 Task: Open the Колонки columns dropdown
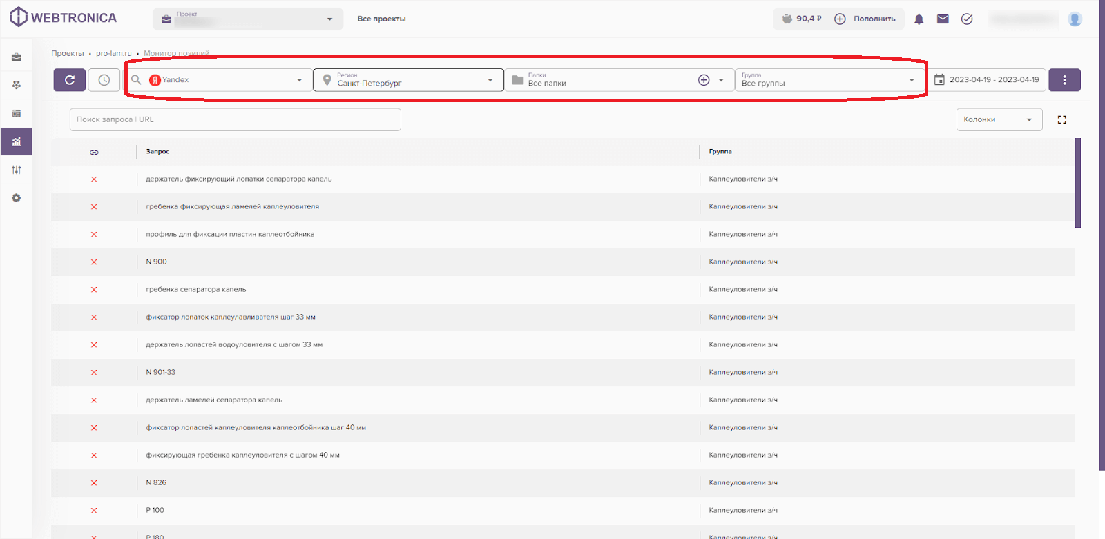coord(999,120)
